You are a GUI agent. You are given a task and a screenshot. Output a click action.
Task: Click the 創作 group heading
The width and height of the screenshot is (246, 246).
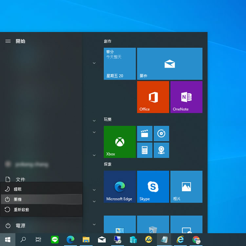(108, 41)
